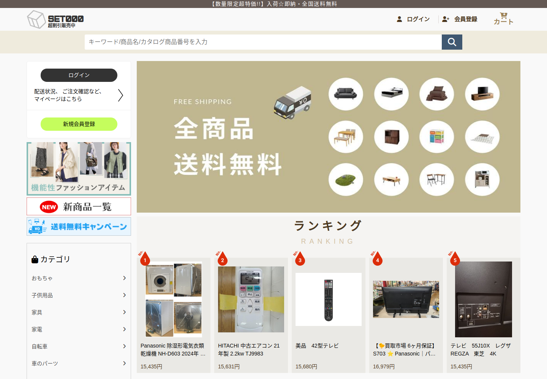This screenshot has width=547, height=379.
Task: Expand the 家電 category chevron
Action: pyautogui.click(x=124, y=329)
